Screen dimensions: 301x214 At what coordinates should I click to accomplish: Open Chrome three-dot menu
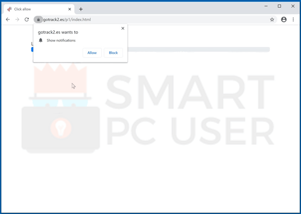(293, 19)
